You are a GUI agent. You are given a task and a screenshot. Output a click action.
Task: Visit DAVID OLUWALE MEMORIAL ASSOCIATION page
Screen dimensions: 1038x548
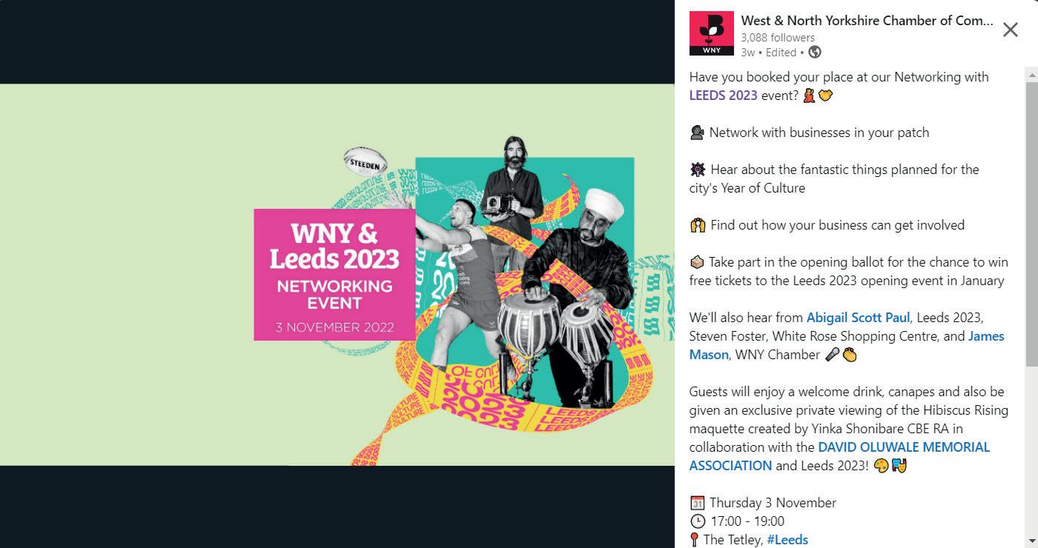(839, 456)
